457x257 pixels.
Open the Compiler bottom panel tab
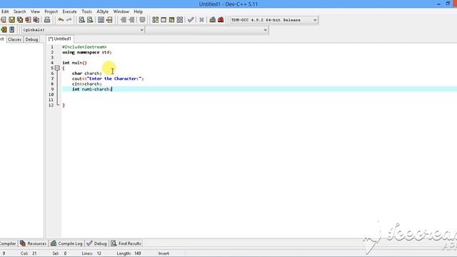coord(8,243)
